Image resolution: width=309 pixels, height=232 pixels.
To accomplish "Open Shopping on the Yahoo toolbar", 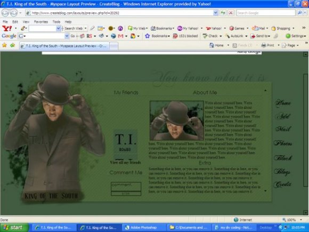I will pyautogui.click(x=281, y=28).
